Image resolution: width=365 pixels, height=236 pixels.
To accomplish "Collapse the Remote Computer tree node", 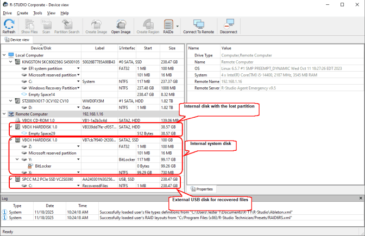I will pos(5,114).
